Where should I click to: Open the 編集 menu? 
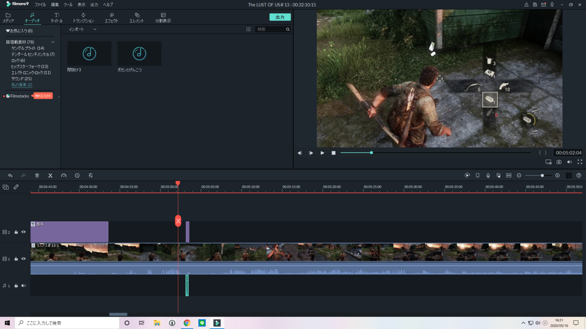[x=55, y=4]
